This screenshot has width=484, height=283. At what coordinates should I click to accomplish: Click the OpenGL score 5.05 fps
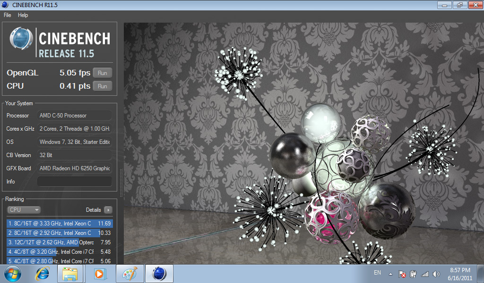point(75,73)
